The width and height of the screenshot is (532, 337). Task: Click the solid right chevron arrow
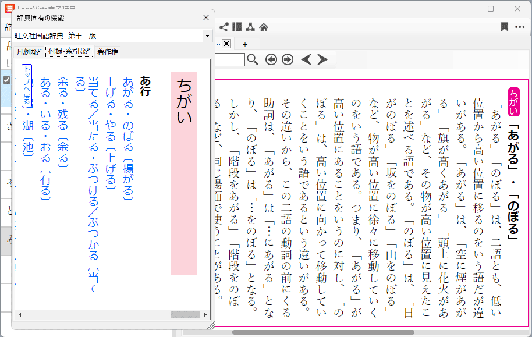[x=322, y=59]
